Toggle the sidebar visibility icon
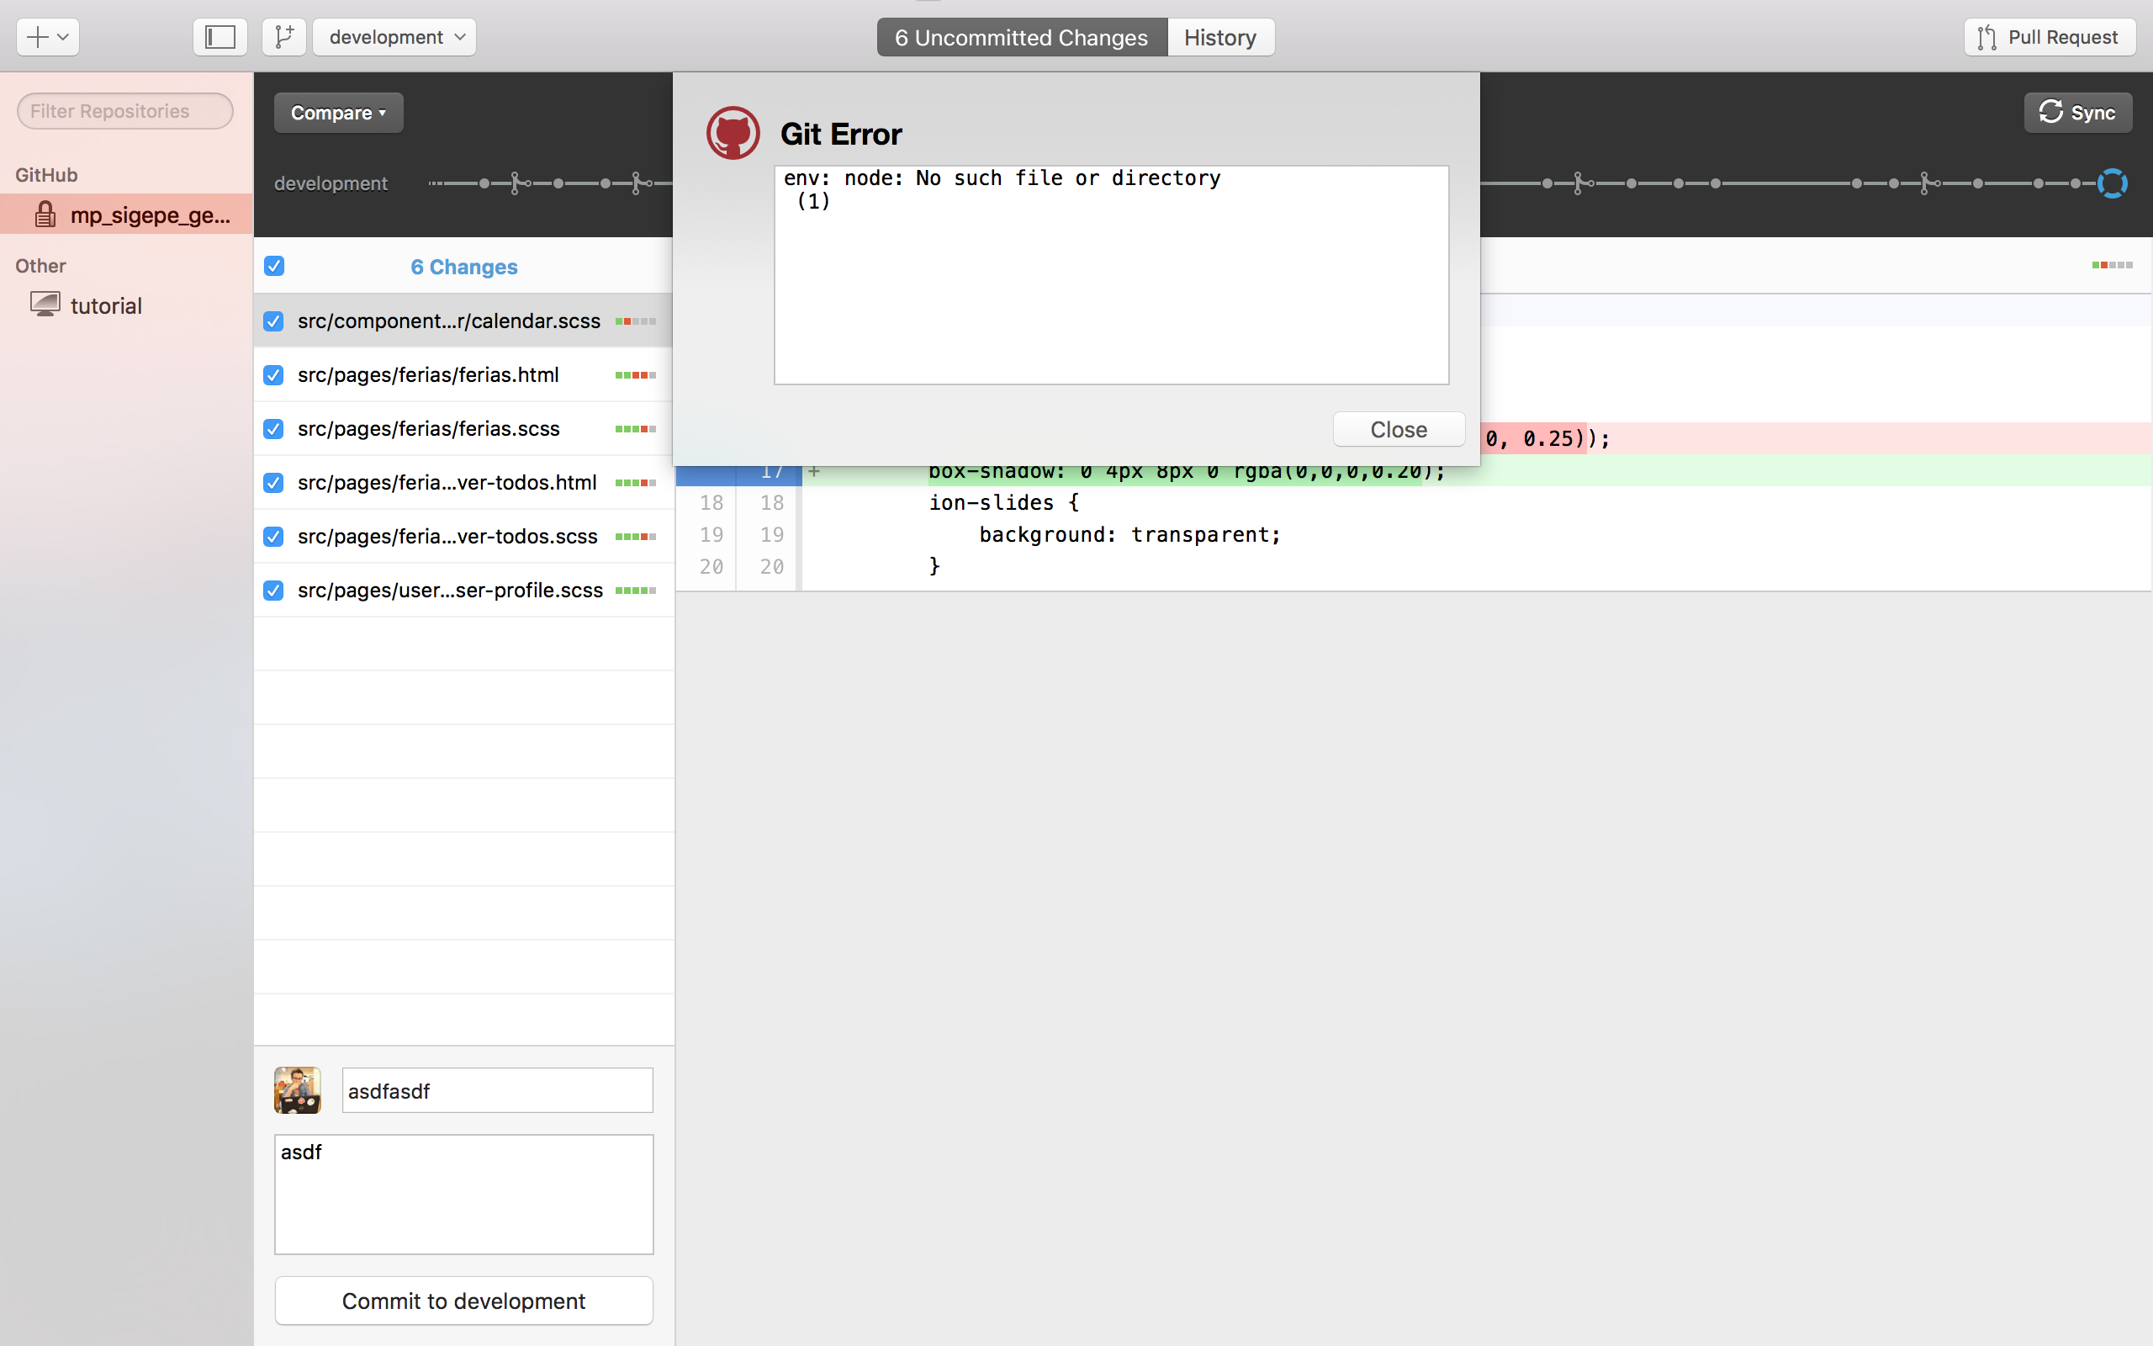The image size is (2153, 1346). pos(220,37)
